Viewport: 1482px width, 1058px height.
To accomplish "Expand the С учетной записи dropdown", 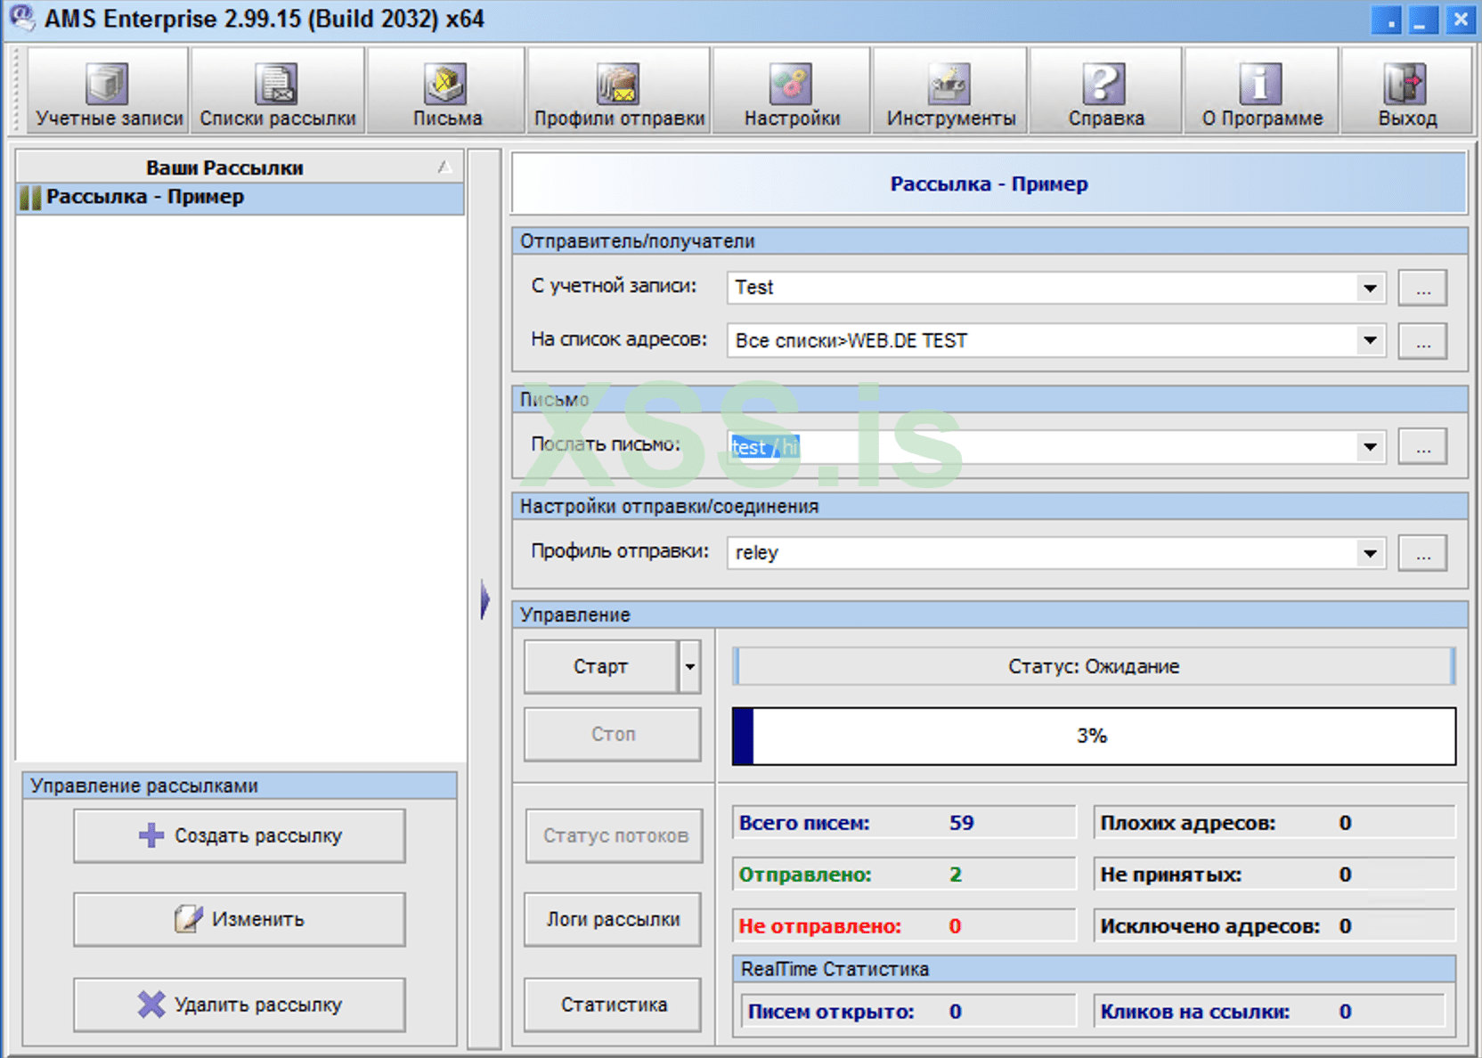I will (x=1369, y=288).
